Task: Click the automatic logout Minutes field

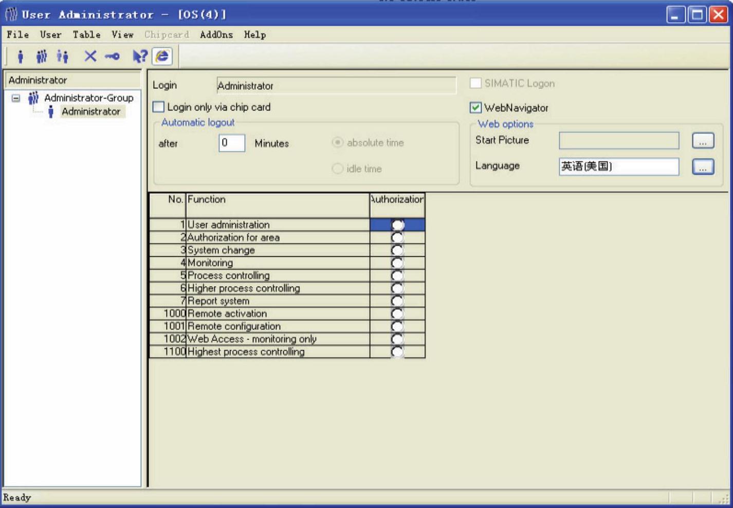Action: pyautogui.click(x=232, y=143)
